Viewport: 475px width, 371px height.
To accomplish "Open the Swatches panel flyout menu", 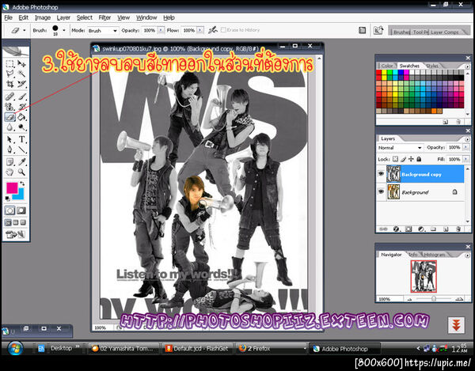I will [x=467, y=66].
